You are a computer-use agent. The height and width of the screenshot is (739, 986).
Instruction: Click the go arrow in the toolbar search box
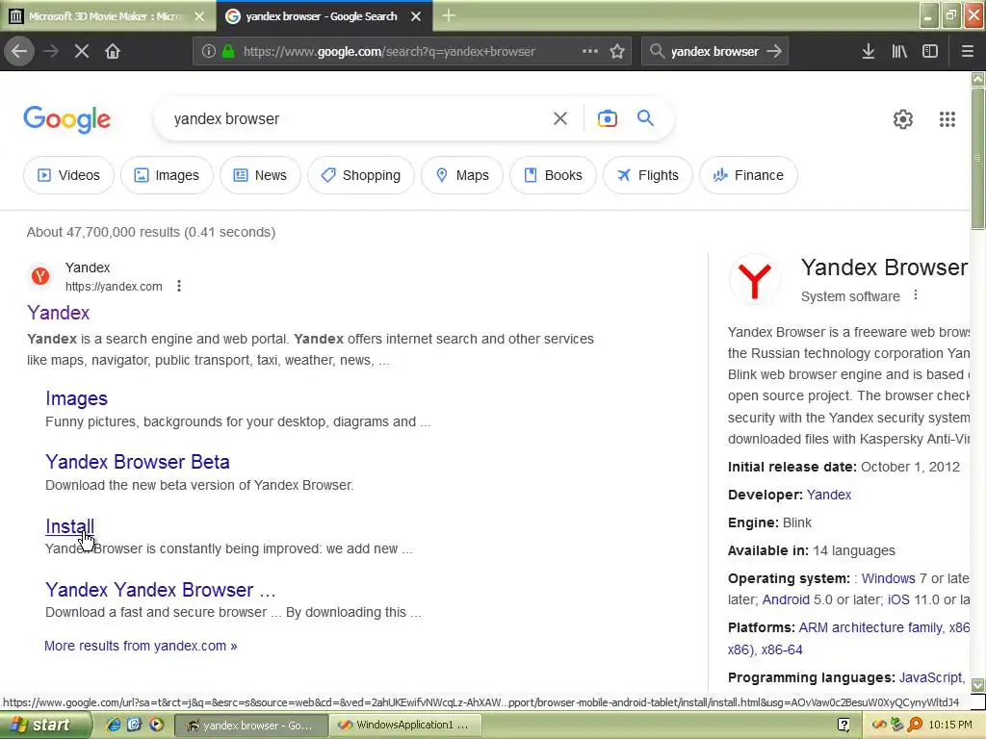(x=774, y=51)
